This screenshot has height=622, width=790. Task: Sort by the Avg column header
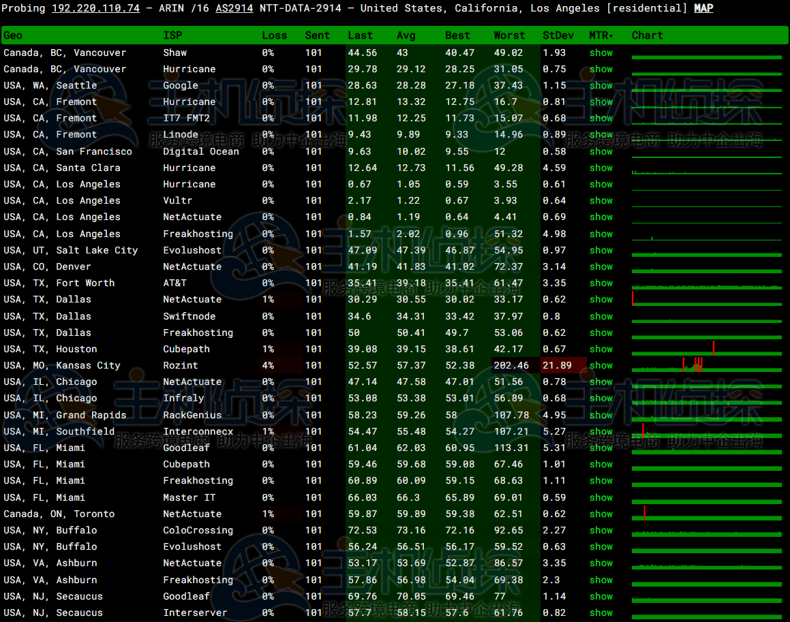(406, 35)
